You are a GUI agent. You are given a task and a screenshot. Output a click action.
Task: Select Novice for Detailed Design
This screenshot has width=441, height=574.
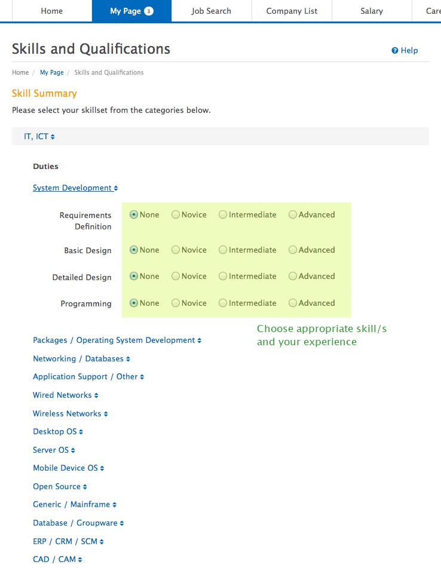pyautogui.click(x=176, y=276)
